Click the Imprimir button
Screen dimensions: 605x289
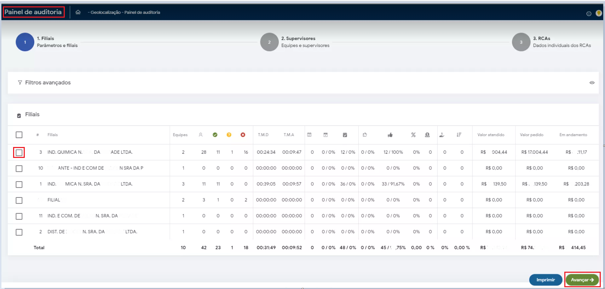pos(545,280)
